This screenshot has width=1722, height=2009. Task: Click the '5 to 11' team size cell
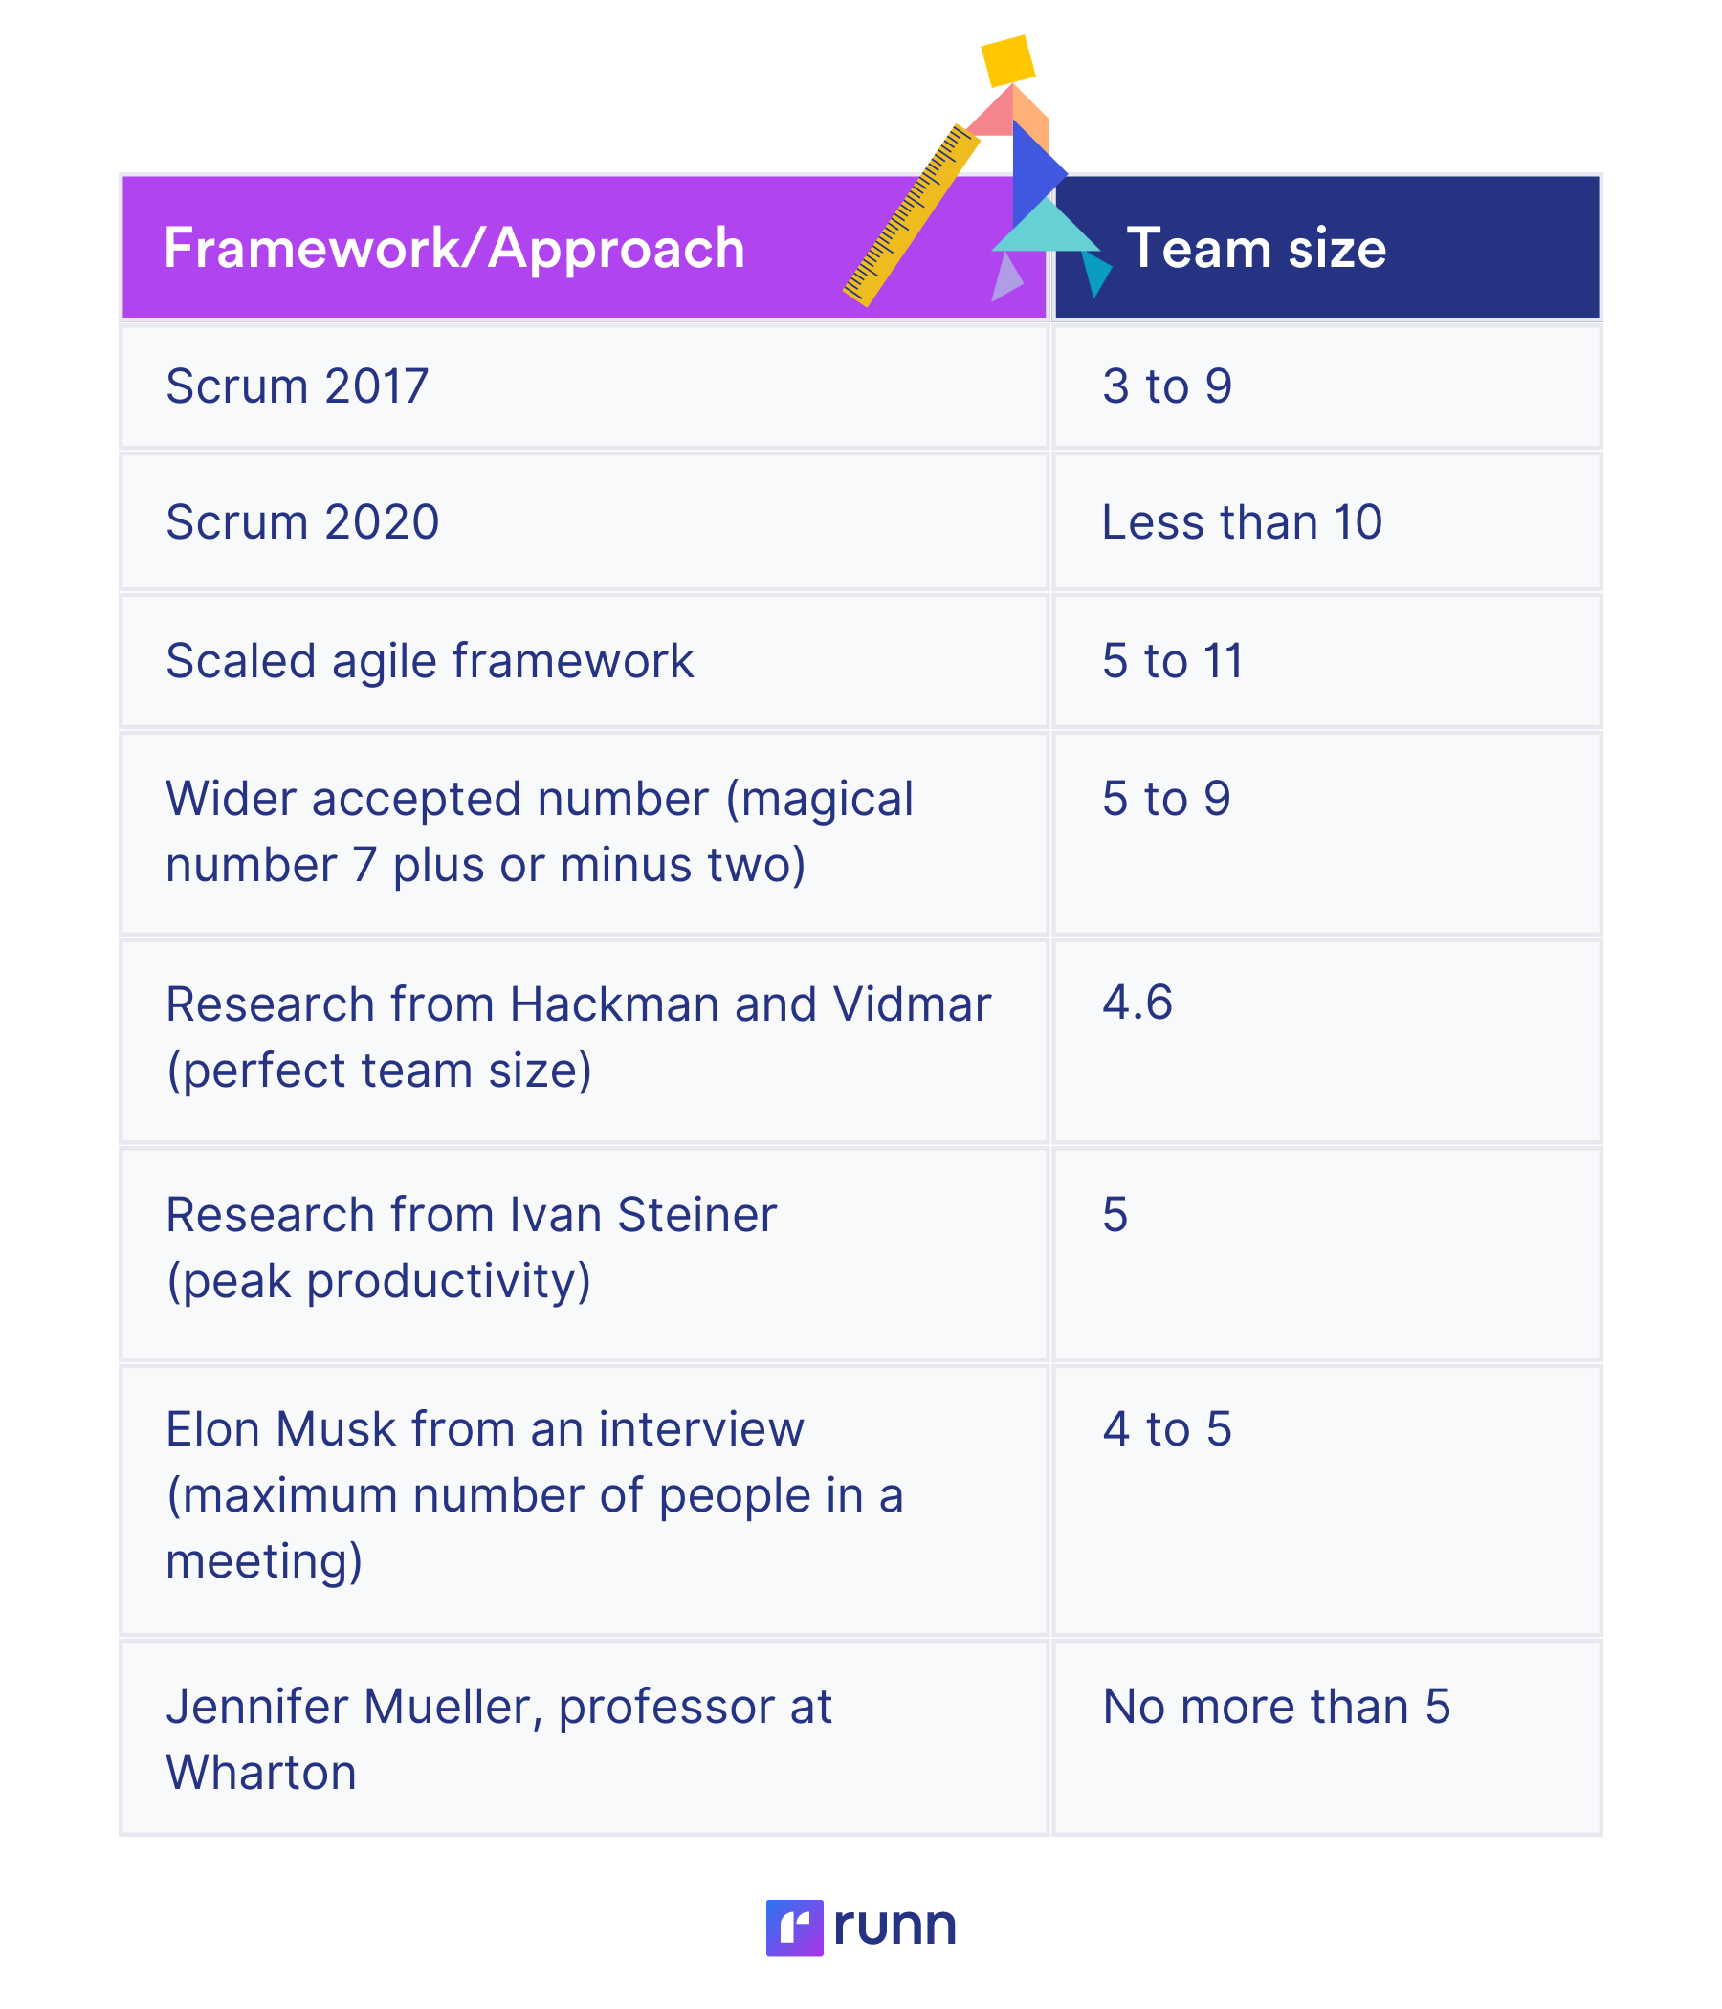click(x=1326, y=660)
